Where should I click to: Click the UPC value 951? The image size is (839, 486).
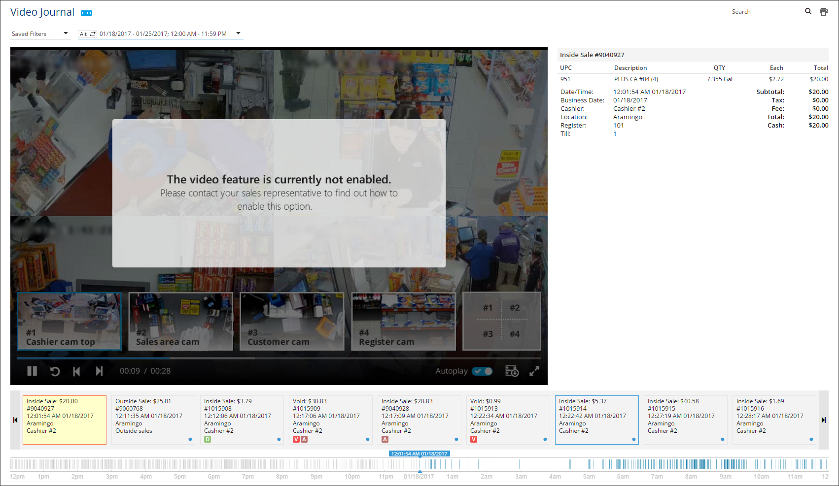(x=565, y=79)
